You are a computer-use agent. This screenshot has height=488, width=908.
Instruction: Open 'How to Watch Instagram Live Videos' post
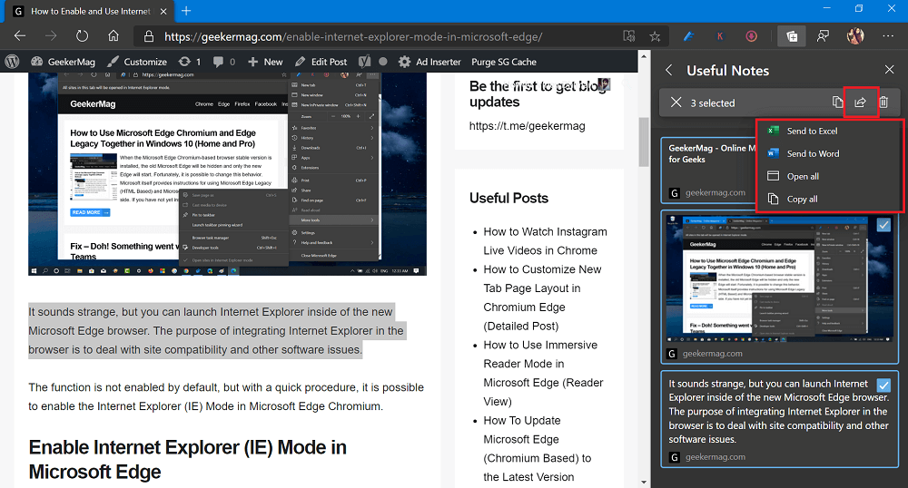tap(546, 241)
